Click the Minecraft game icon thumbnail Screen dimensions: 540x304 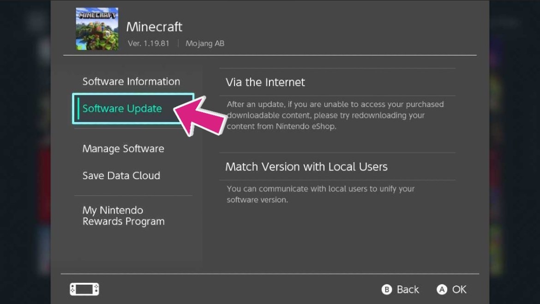tap(96, 29)
